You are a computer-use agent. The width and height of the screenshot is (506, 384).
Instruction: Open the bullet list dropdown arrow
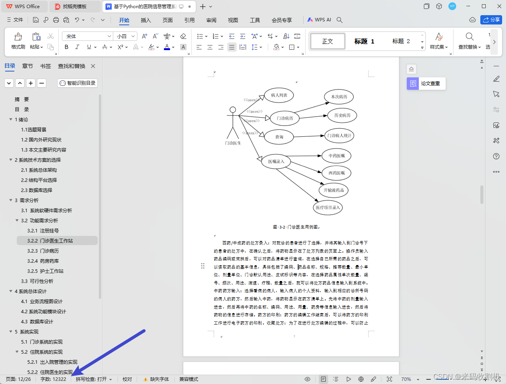pos(206,36)
